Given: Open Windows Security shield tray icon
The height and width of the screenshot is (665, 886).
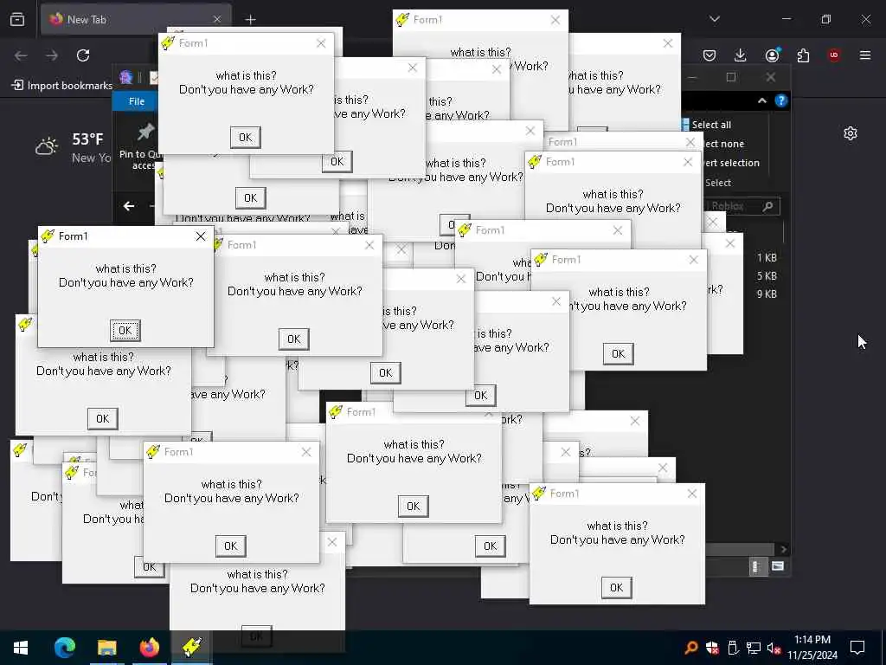Looking at the screenshot, I should pyautogui.click(x=712, y=648).
